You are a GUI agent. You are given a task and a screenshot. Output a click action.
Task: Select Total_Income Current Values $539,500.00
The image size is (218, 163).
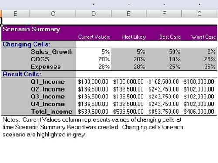[x=93, y=112]
